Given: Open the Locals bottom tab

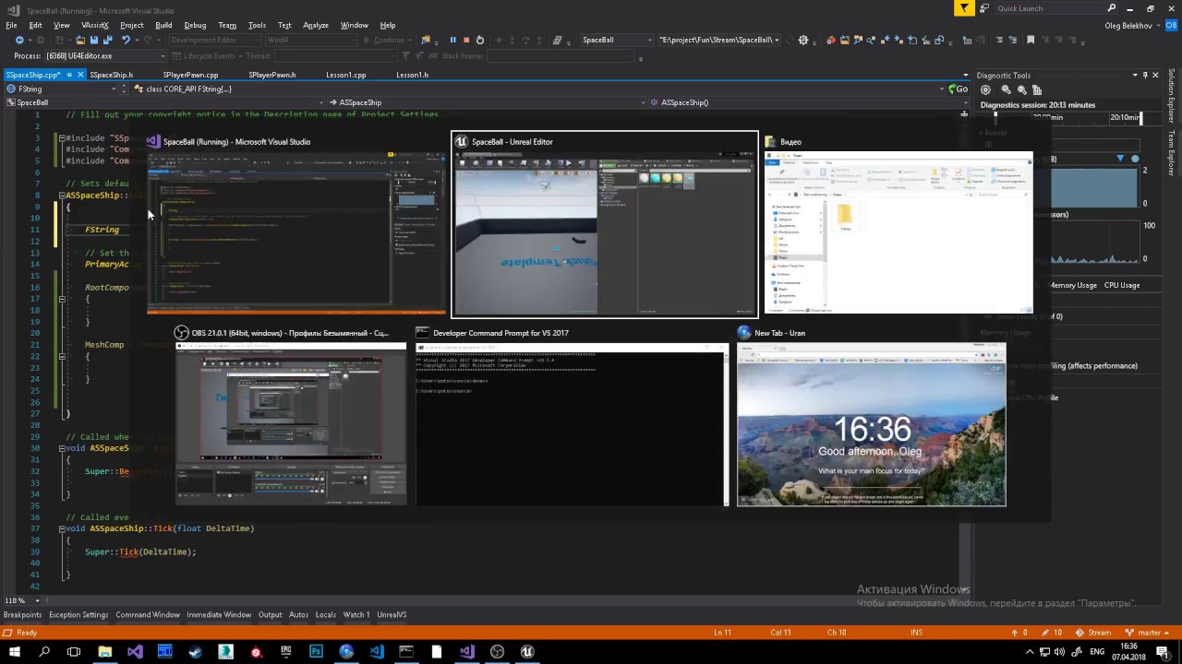Looking at the screenshot, I should click(326, 614).
